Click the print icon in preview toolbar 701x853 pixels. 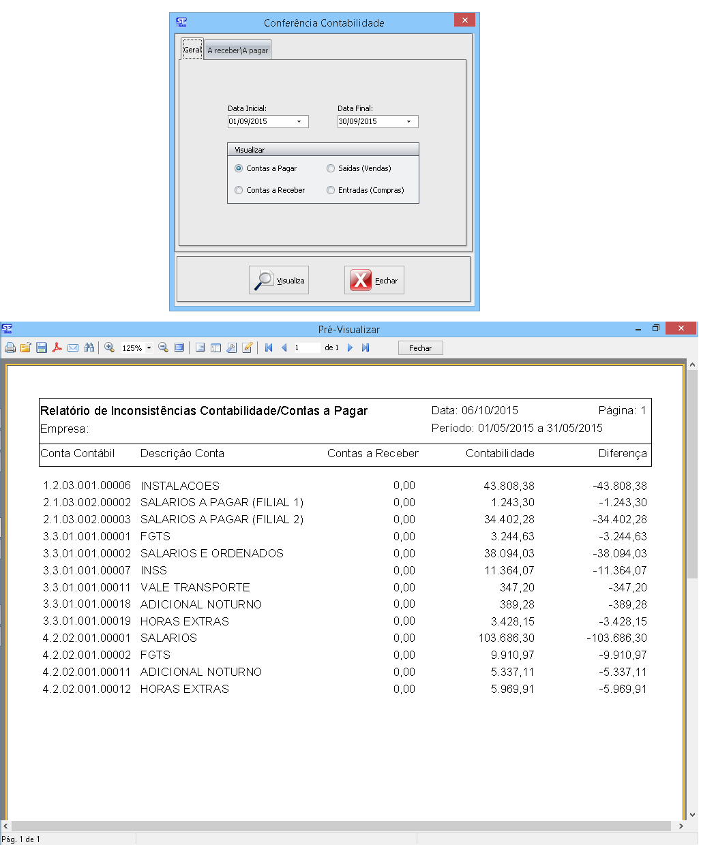pos(10,348)
